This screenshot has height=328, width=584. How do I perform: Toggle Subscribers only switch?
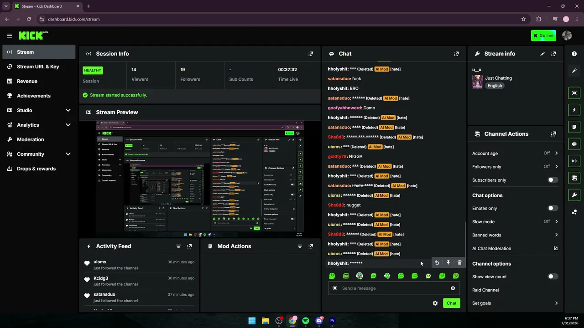(553, 180)
